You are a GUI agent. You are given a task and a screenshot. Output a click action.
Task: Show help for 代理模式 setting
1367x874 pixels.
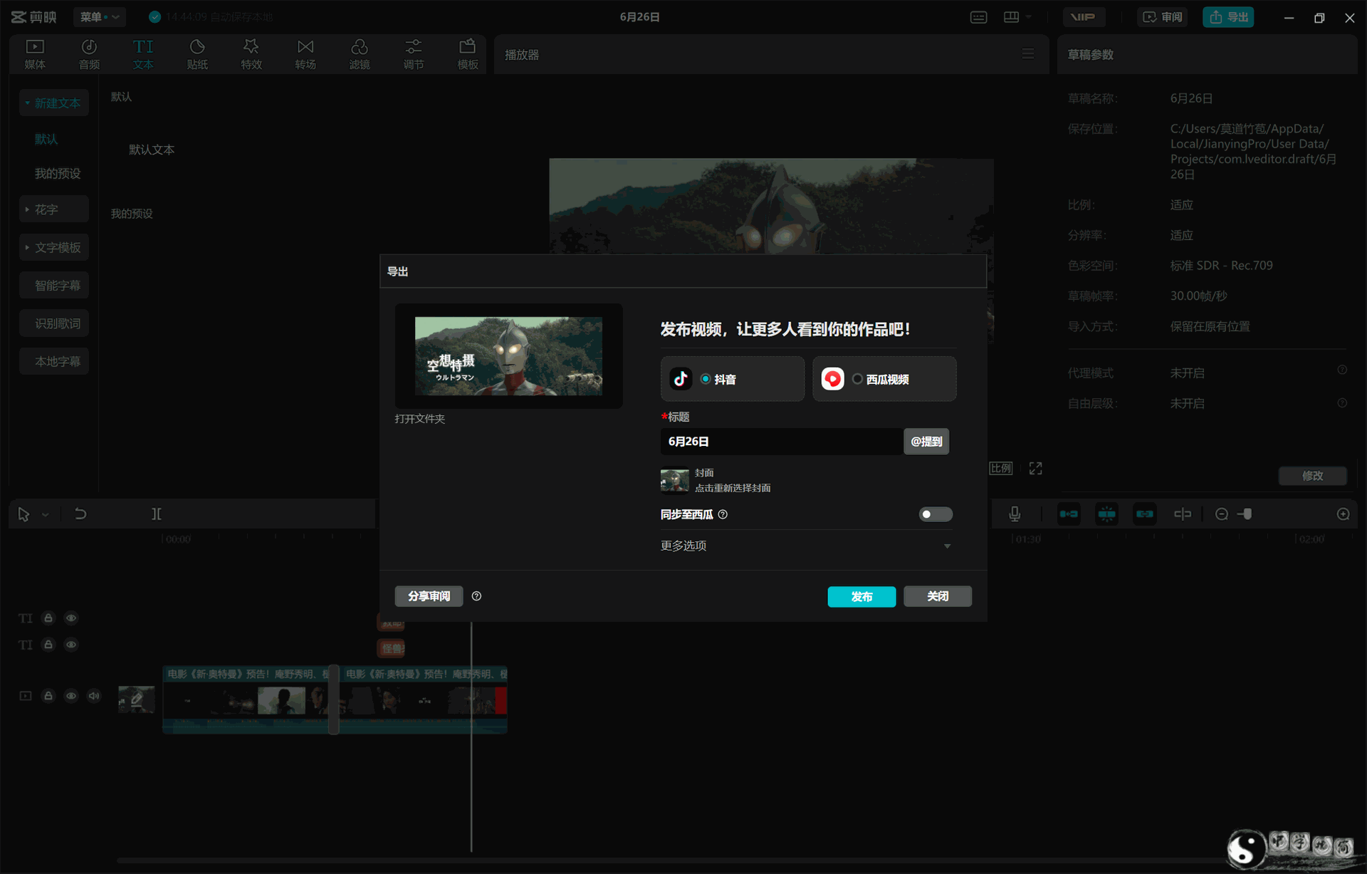click(1342, 370)
